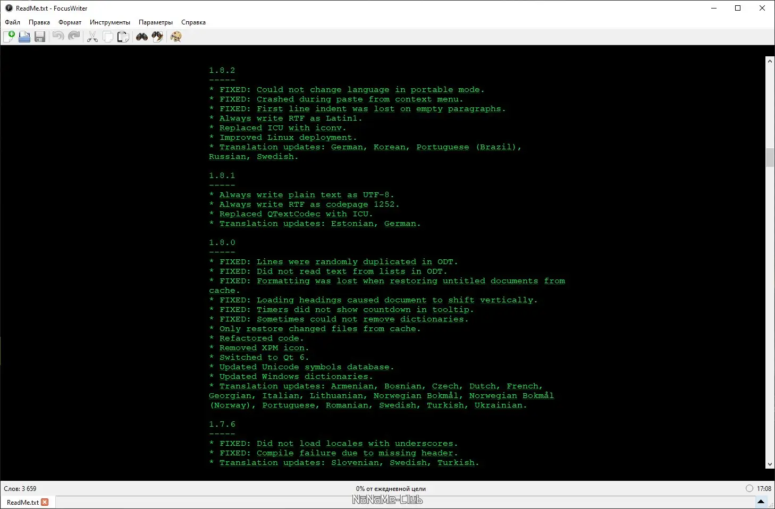Image resolution: width=775 pixels, height=509 pixels.
Task: Click the FocusWriter app icon in title bar
Action: tap(9, 8)
